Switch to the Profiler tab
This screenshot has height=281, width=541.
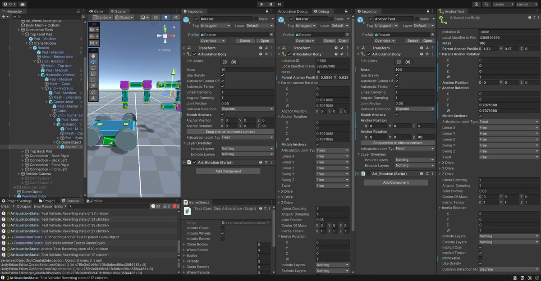click(94, 201)
